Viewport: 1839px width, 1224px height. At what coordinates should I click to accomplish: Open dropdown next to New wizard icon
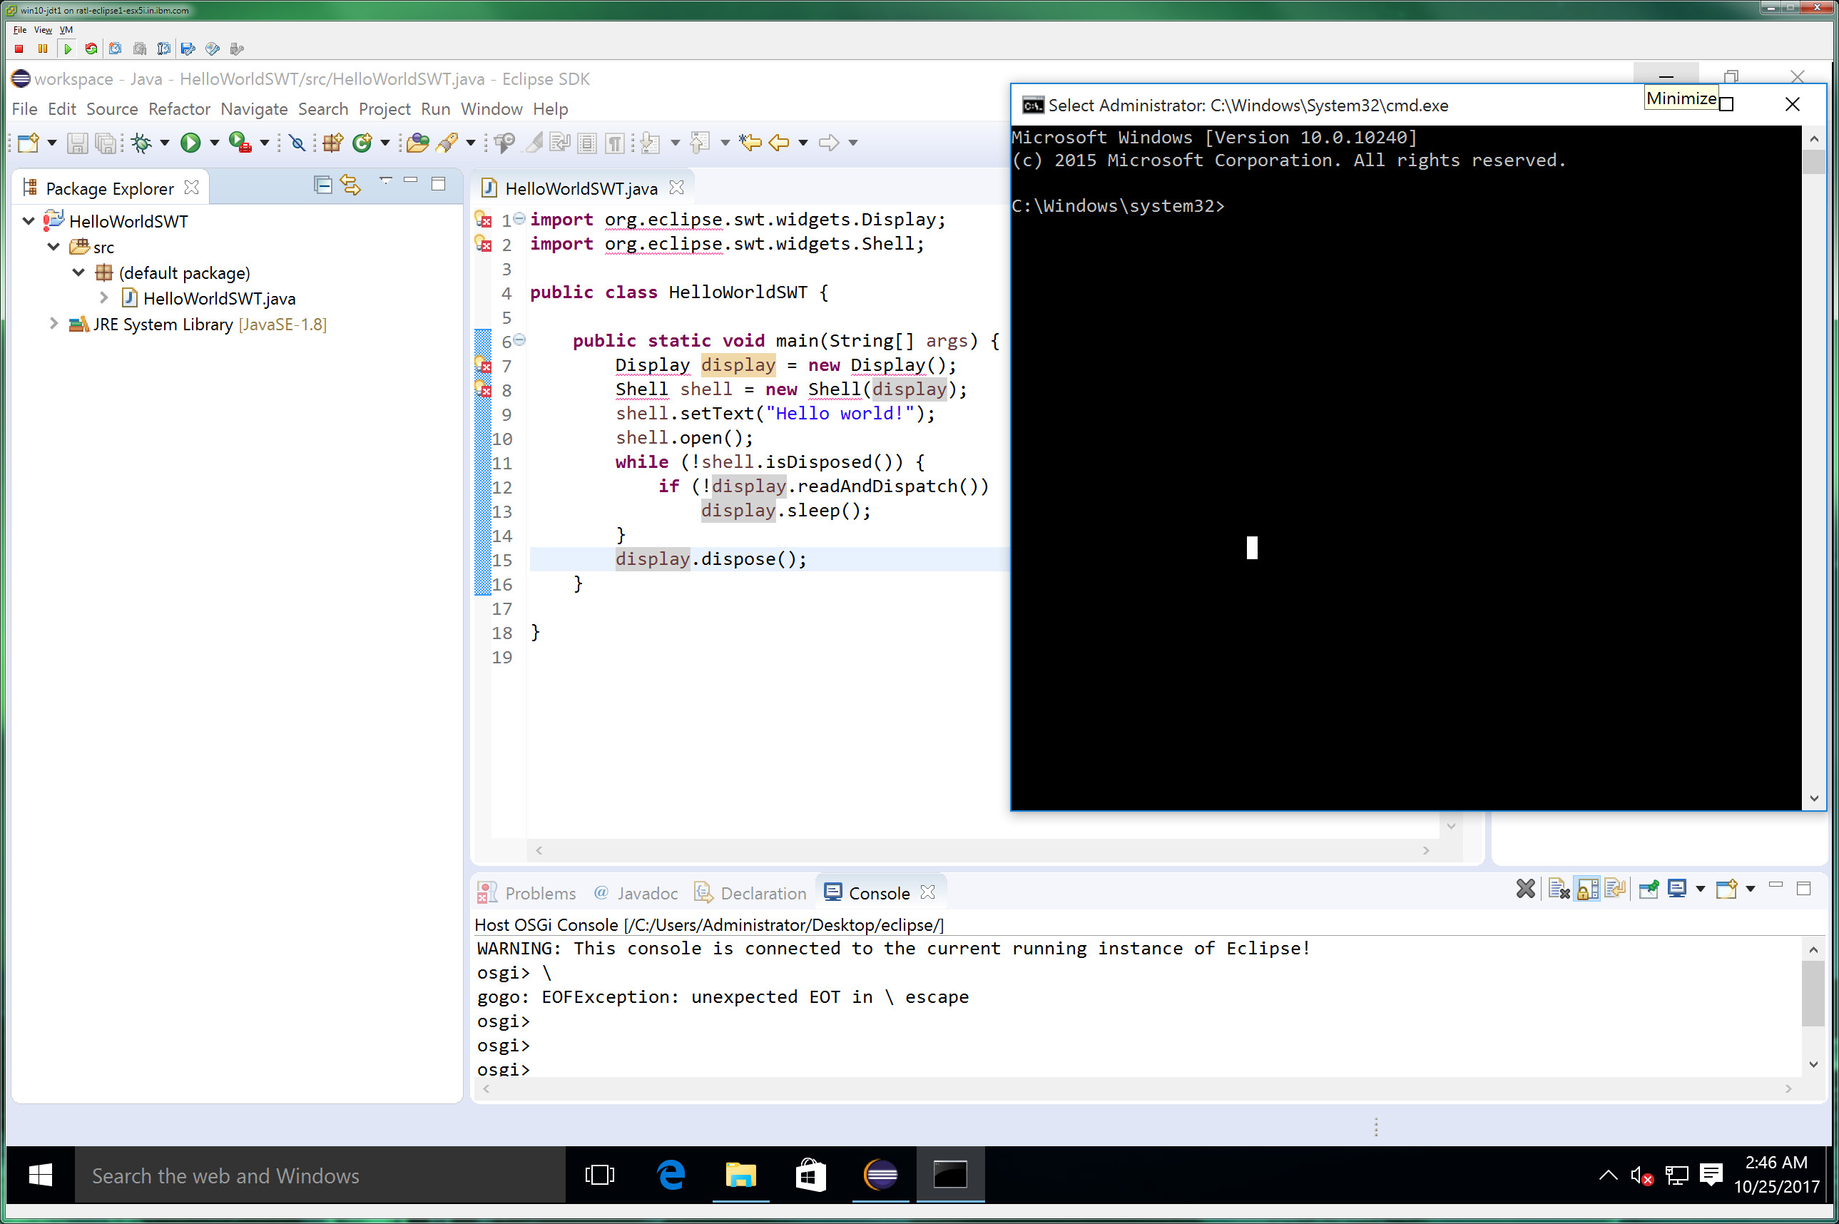51,143
